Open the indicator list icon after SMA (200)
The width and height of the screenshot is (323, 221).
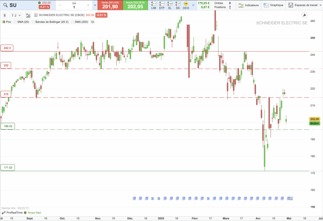pos(93,22)
